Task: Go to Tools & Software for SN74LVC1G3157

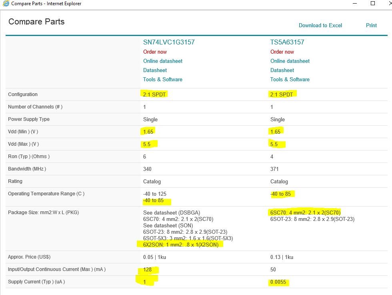Action: pos(162,79)
